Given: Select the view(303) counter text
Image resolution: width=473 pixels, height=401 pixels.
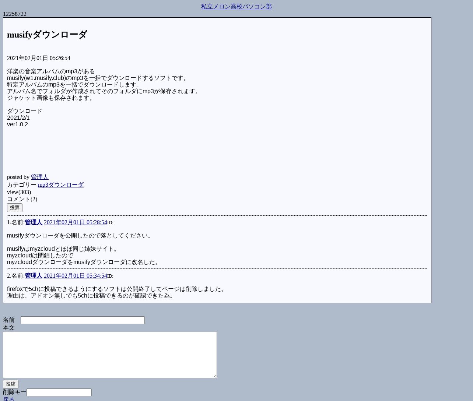Looking at the screenshot, I should (19, 192).
